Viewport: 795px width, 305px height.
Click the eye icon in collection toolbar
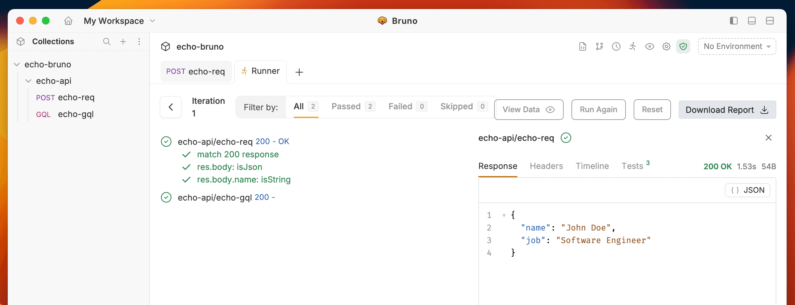tap(649, 46)
